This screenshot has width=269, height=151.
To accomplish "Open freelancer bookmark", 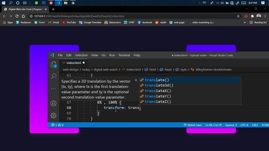I will pos(24,22).
